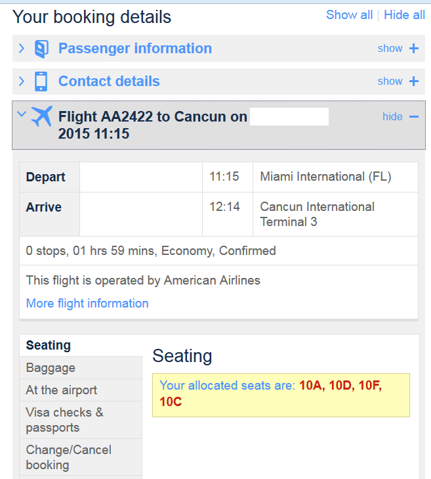The image size is (431, 479).
Task: Click the airplane icon in flight header
Action: 42,116
